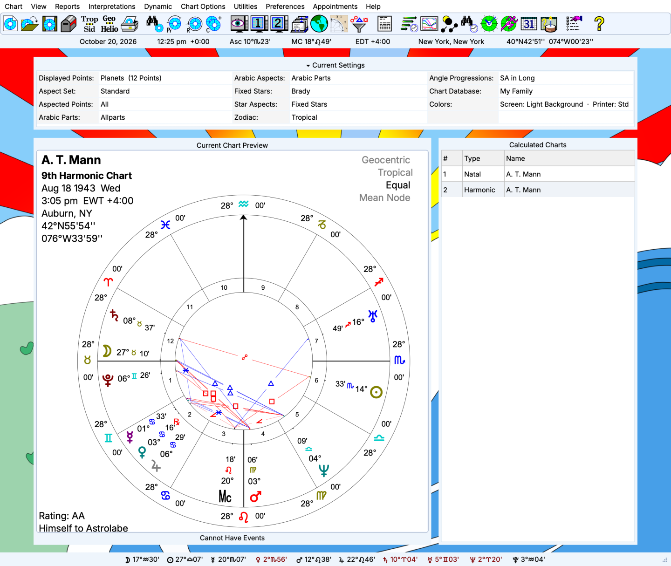
Task: Select the Harmonic A. T. Mann row
Action: point(538,190)
